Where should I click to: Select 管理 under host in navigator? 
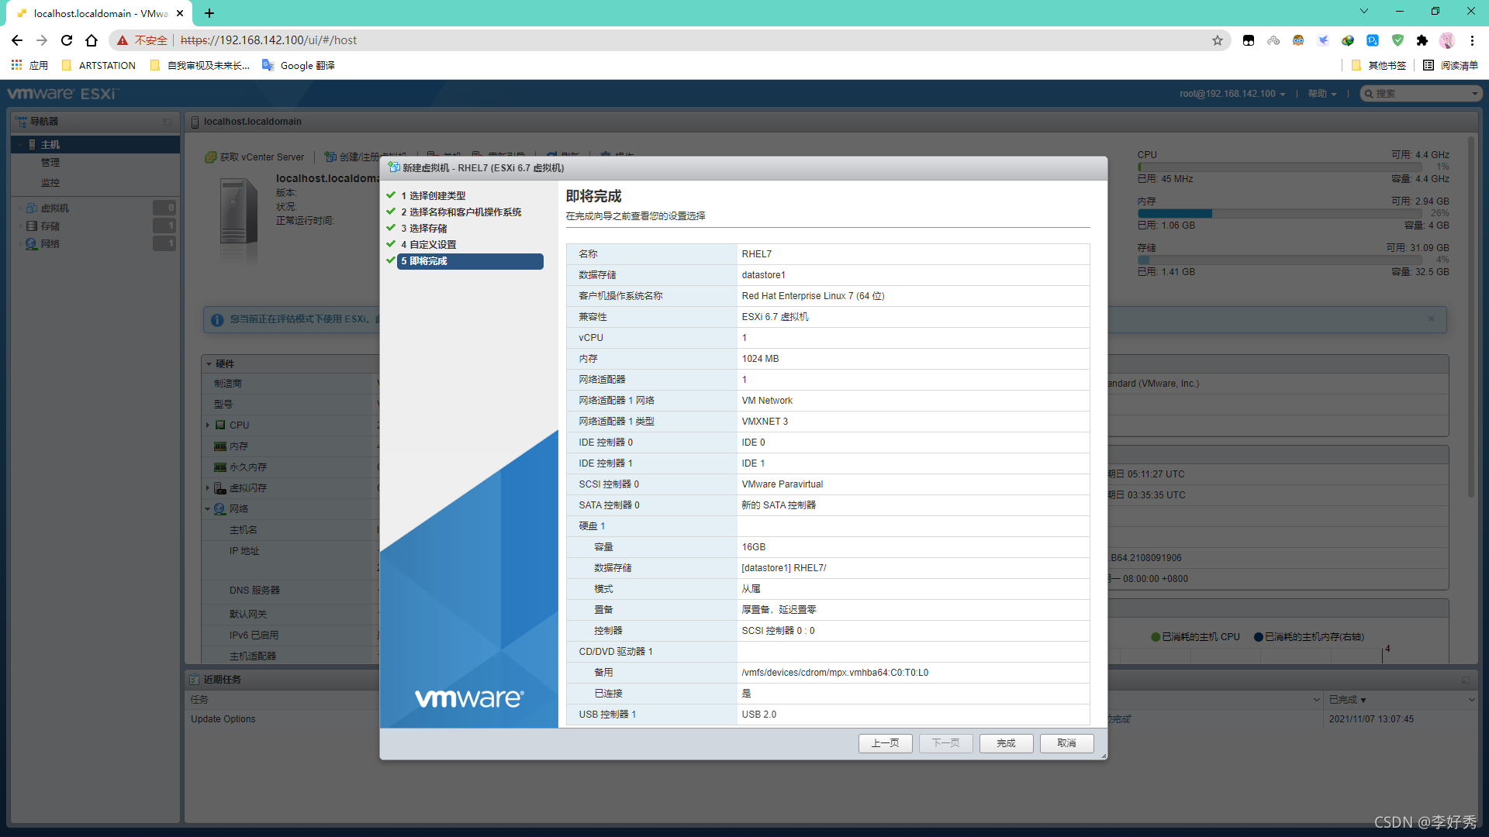[x=50, y=163]
